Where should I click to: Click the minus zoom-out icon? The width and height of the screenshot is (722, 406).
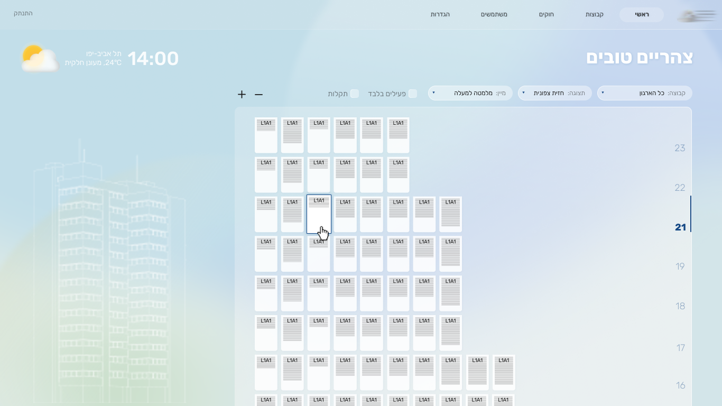(x=258, y=94)
